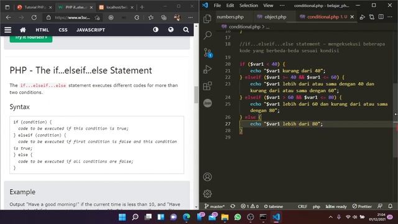Open File Explorer from the taskbar
The height and width of the screenshot is (224, 398).
tap(225, 217)
